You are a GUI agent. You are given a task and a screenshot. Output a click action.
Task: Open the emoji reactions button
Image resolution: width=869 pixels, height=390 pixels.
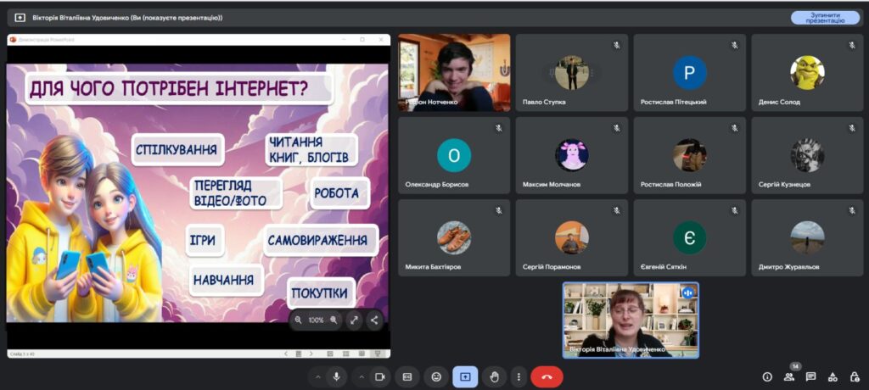point(436,376)
